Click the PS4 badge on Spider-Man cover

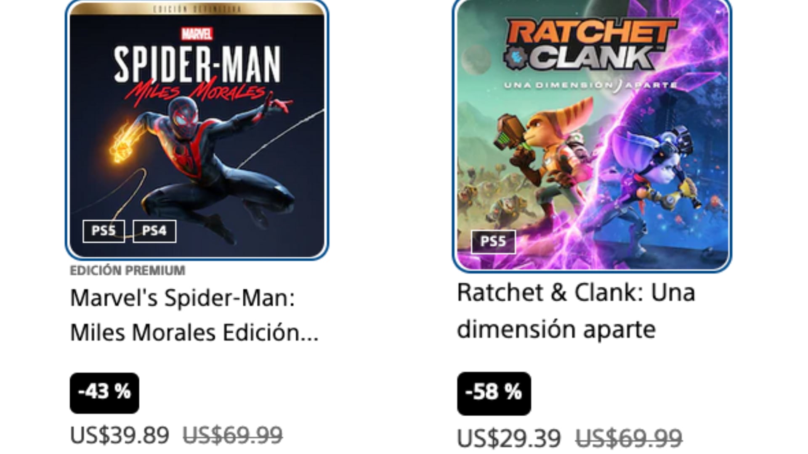(x=154, y=231)
